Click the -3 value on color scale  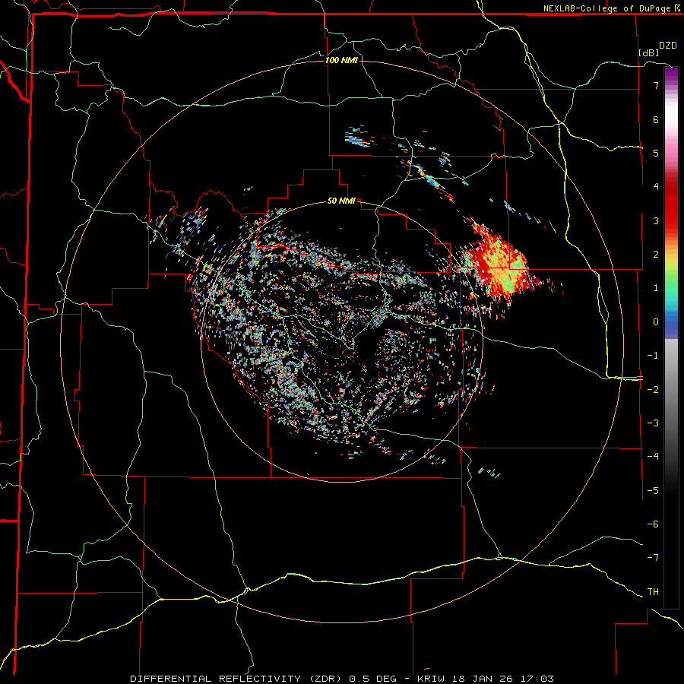pos(653,423)
